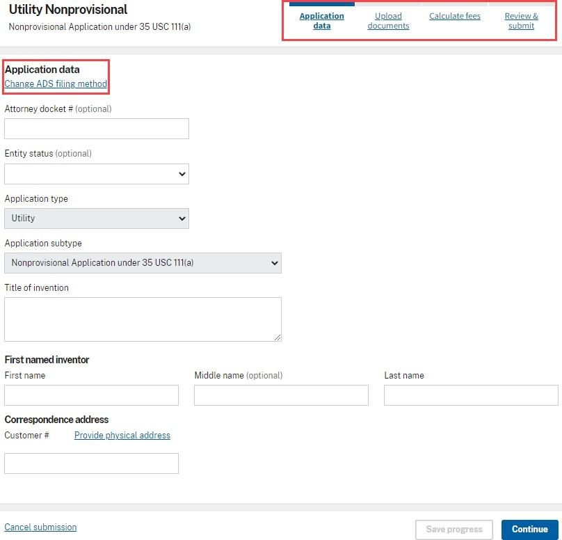Click Change ADS filing method link
This screenshot has width=562, height=540.
[x=56, y=84]
